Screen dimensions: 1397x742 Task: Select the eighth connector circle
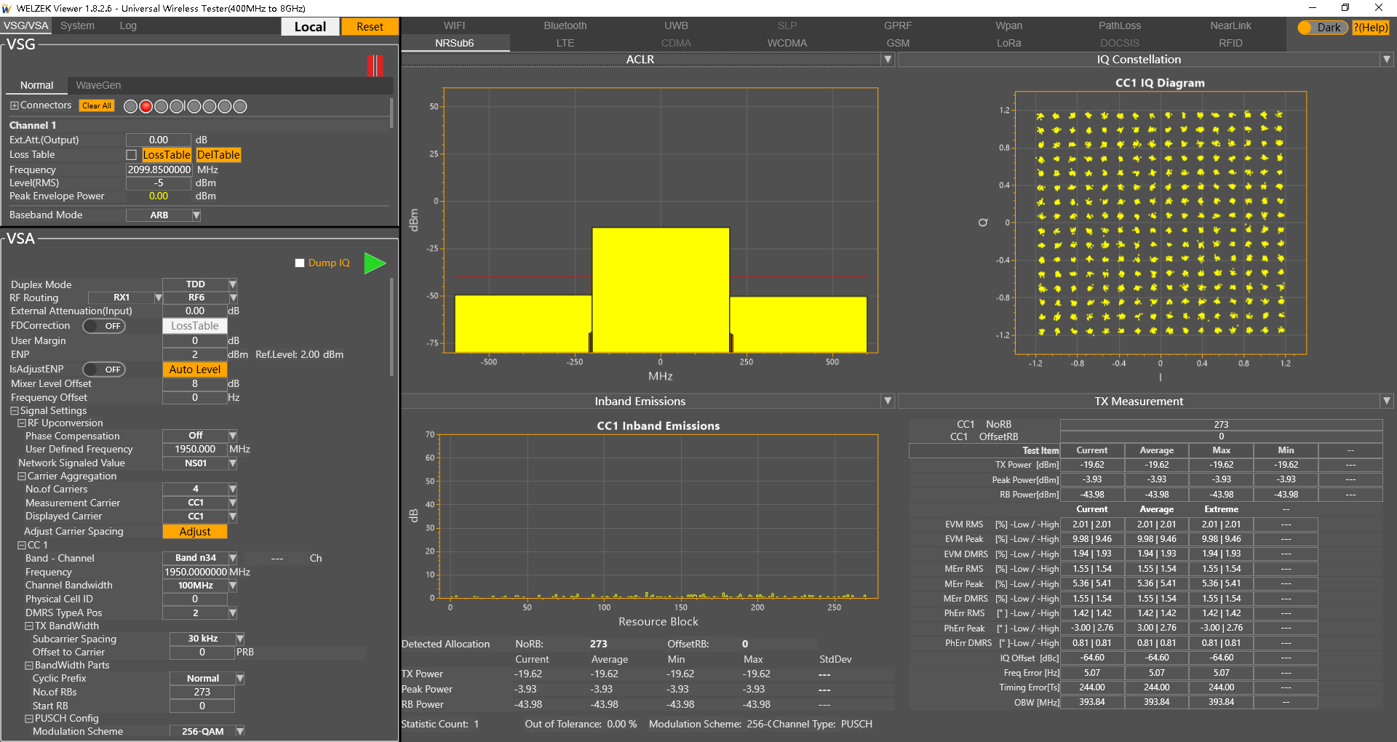click(240, 106)
